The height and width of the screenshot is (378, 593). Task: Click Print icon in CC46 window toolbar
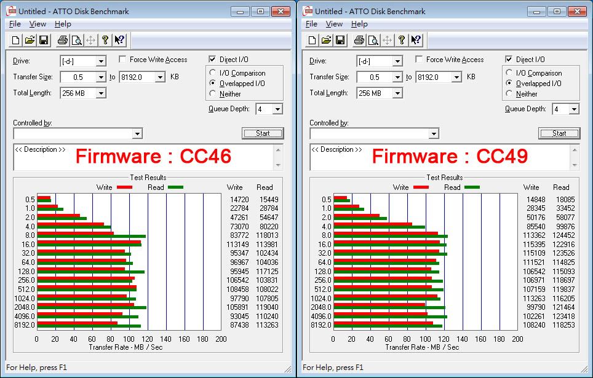[62, 40]
